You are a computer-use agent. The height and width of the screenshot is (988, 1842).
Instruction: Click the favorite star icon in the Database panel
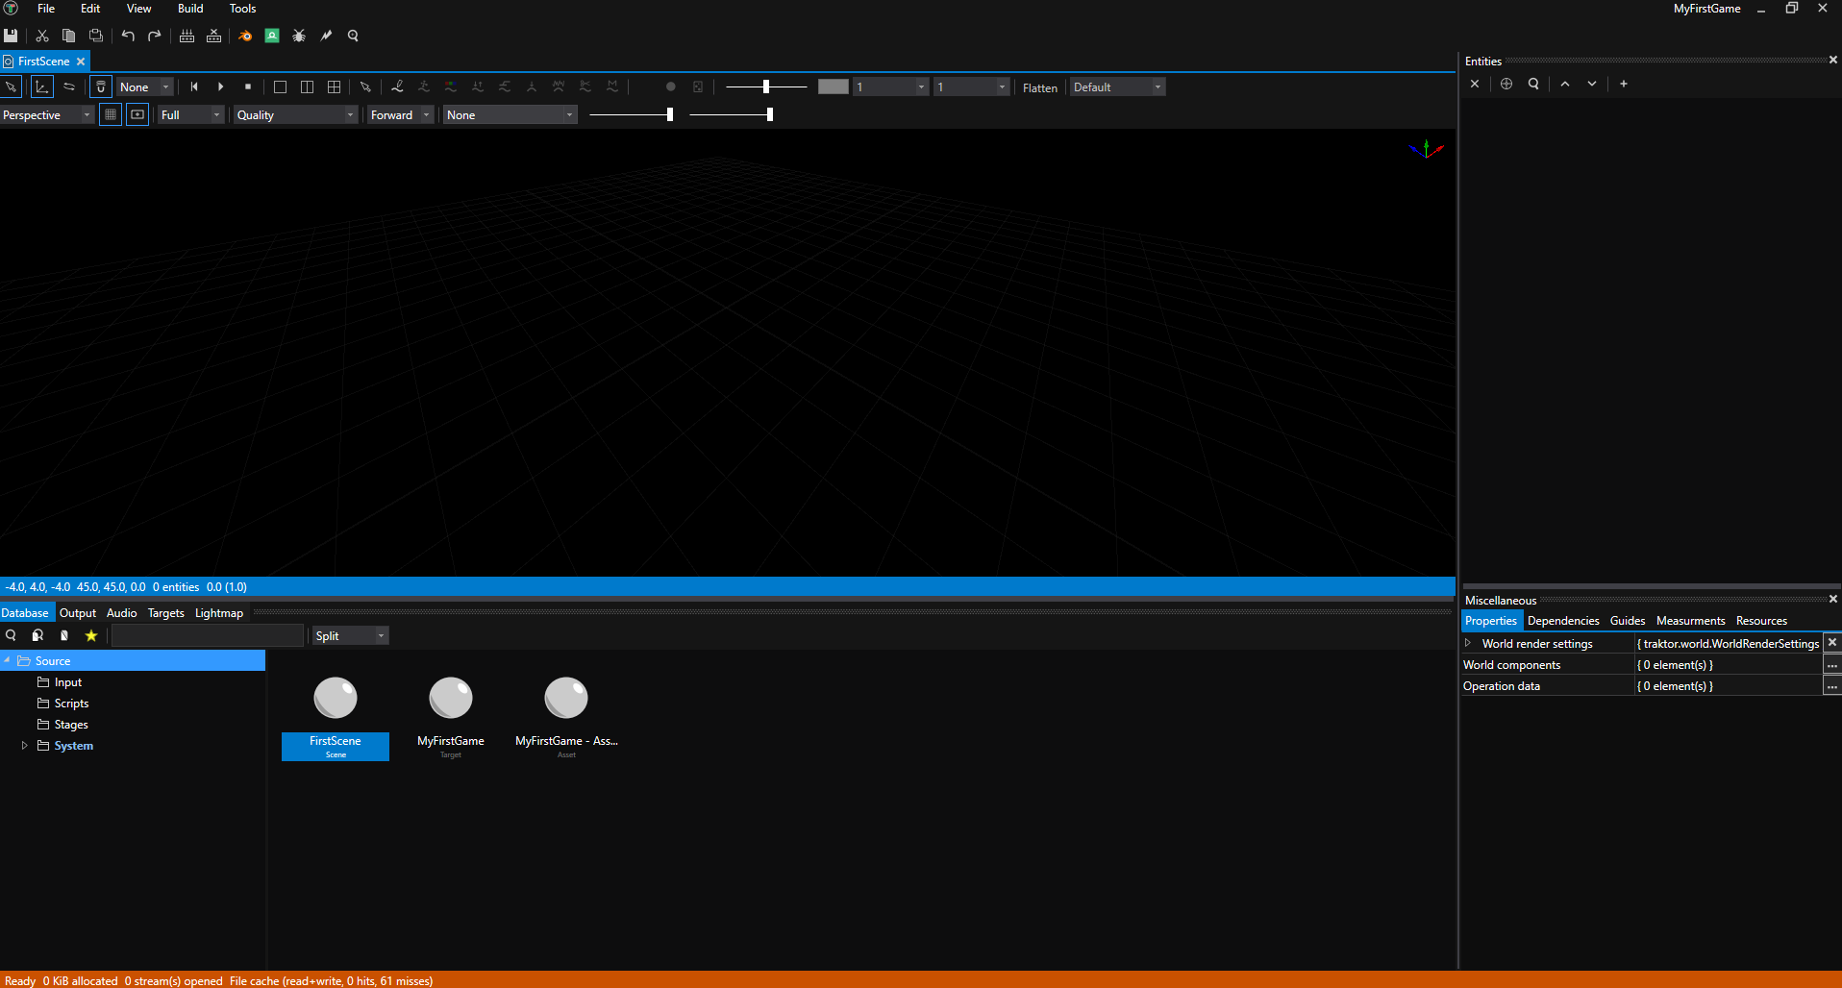(90, 635)
